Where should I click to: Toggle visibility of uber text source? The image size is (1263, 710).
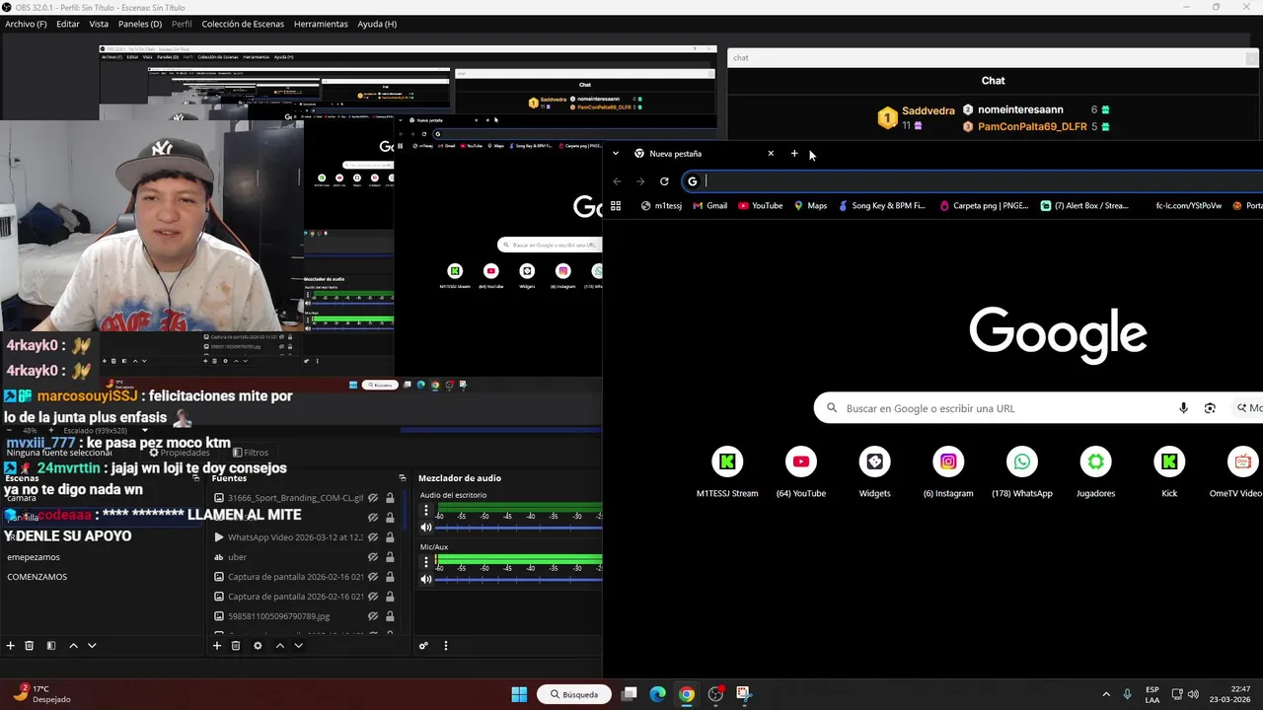pyautogui.click(x=373, y=557)
